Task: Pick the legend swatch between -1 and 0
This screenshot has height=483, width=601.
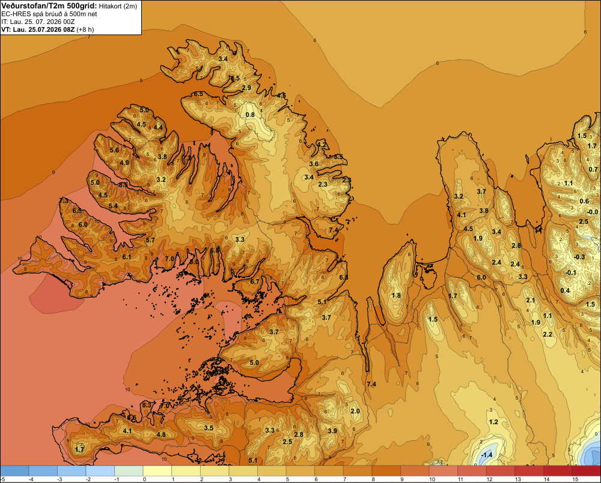Action: coord(129,471)
